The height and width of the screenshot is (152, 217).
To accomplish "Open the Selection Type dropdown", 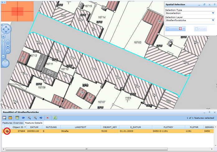I will point(212,13).
